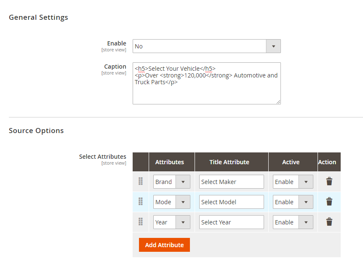This screenshot has height=280, width=363.
Task: Grab the drag handle of Brand row
Action: [141, 181]
